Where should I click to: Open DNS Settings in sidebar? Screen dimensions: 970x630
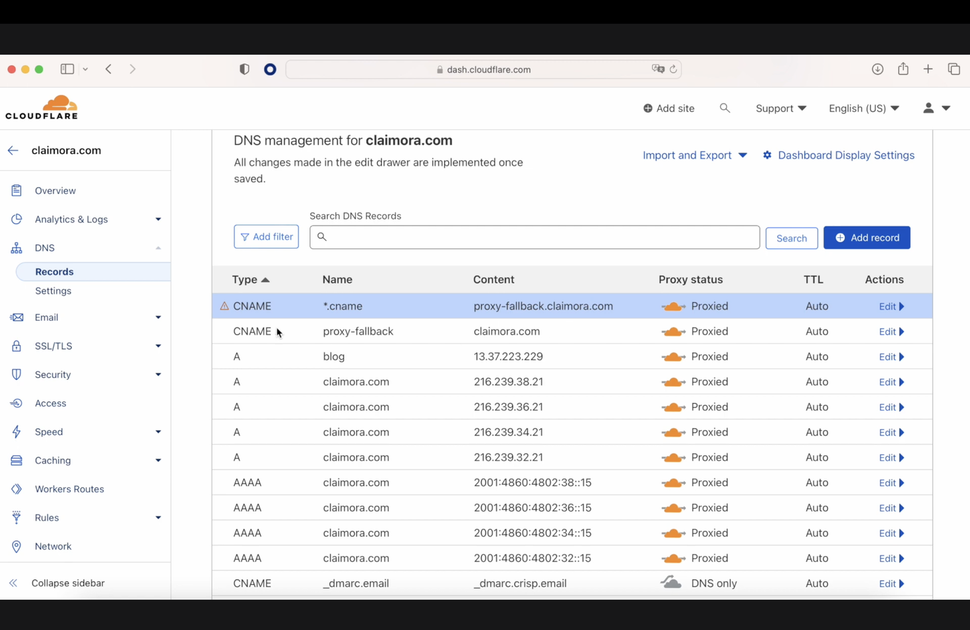point(53,291)
